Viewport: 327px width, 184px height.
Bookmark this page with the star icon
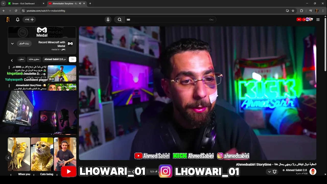click(293, 11)
